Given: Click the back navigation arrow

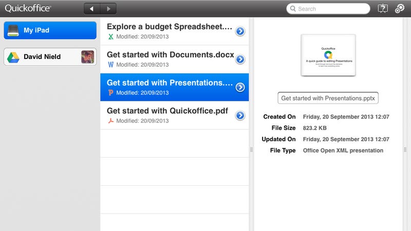Looking at the screenshot, I should (x=92, y=9).
